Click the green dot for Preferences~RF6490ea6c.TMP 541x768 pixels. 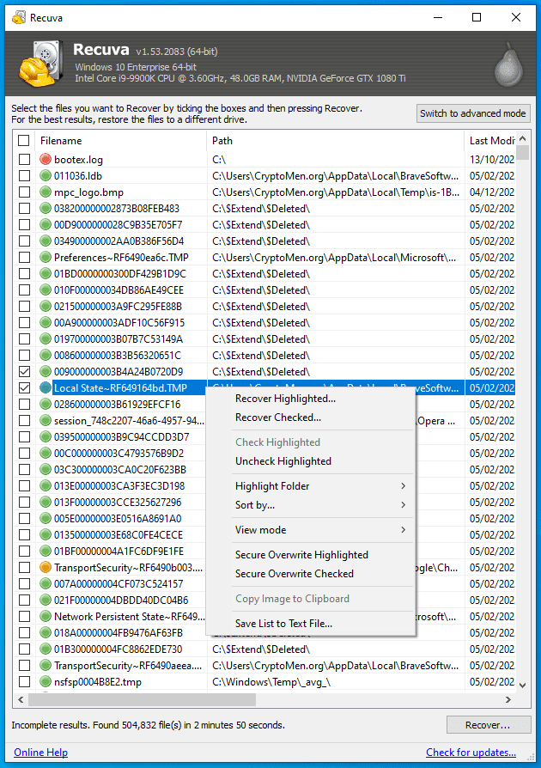click(x=46, y=257)
